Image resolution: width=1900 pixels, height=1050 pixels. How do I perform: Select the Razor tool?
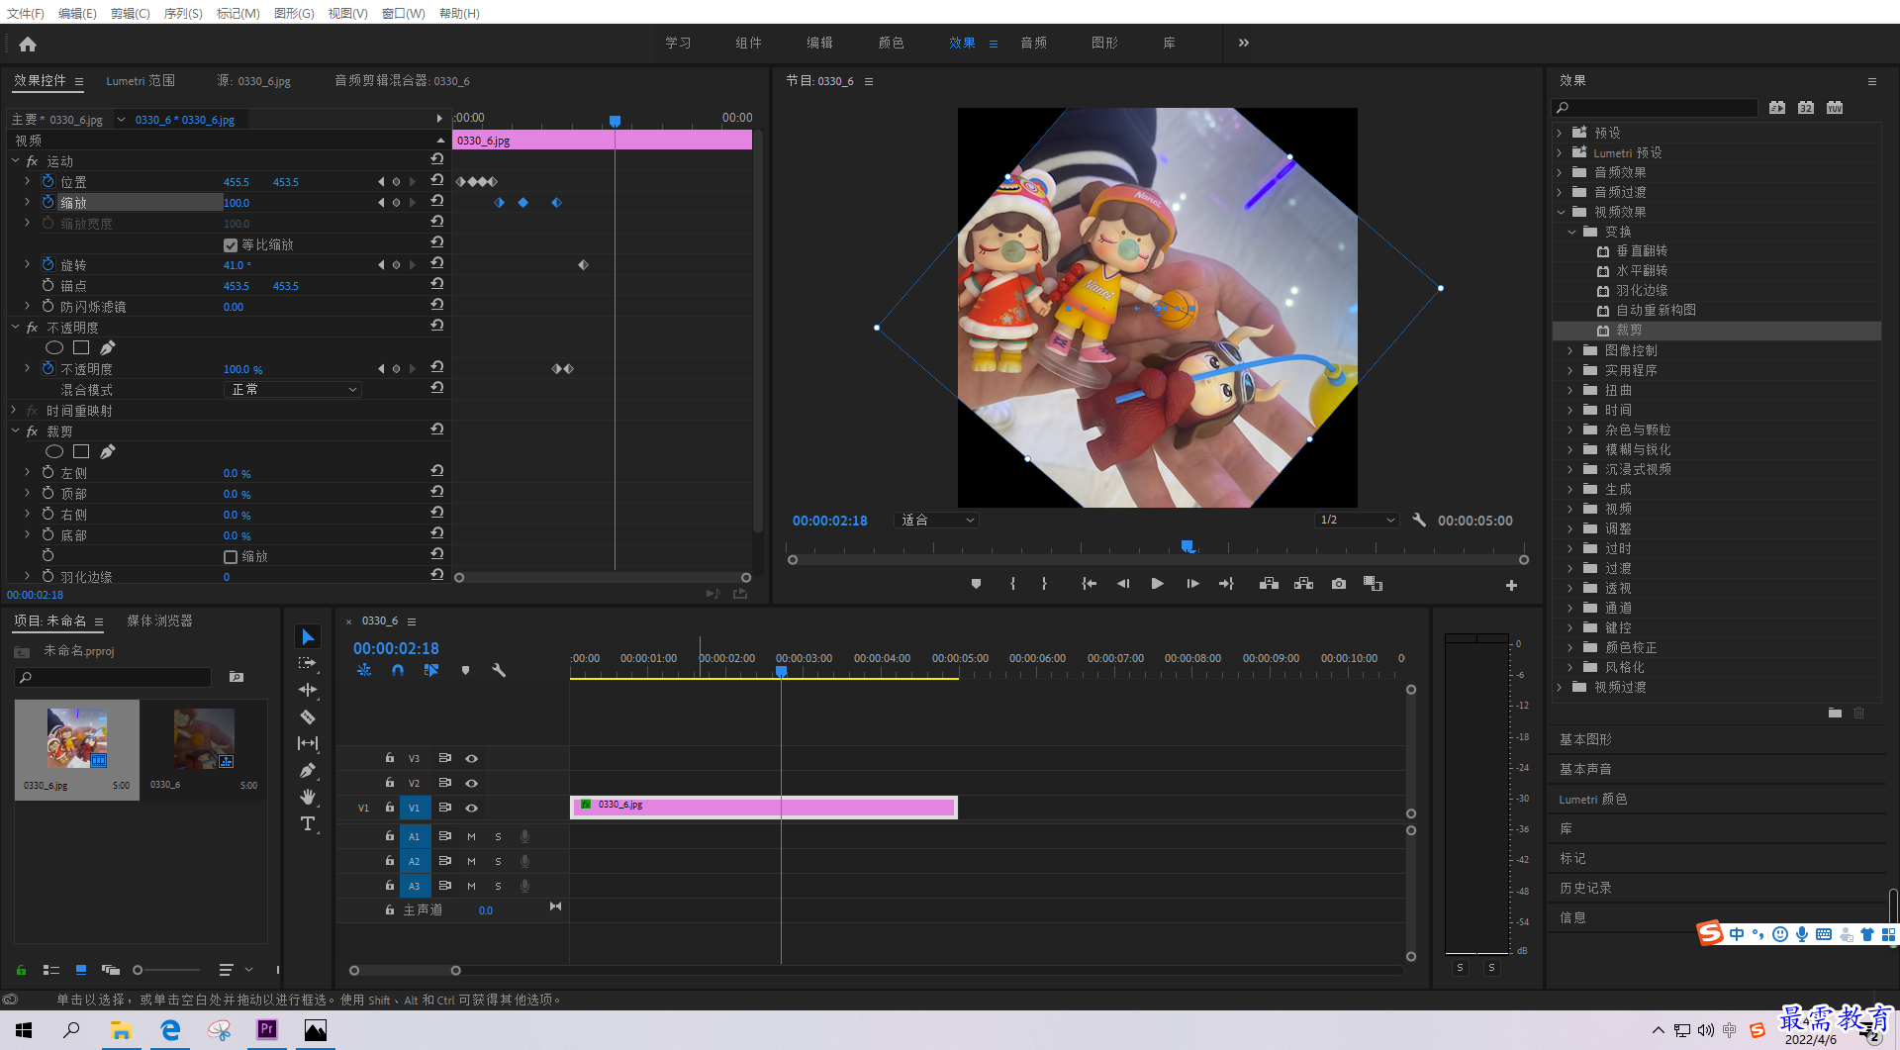coord(308,716)
